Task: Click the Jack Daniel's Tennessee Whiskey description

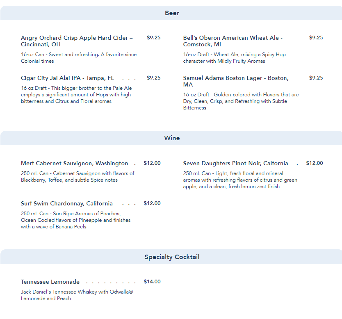Action: click(77, 295)
